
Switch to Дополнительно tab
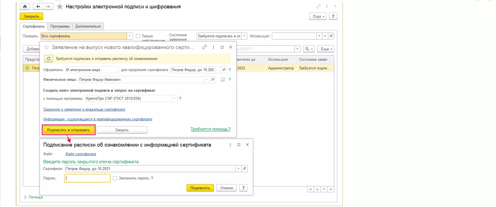[88, 26]
